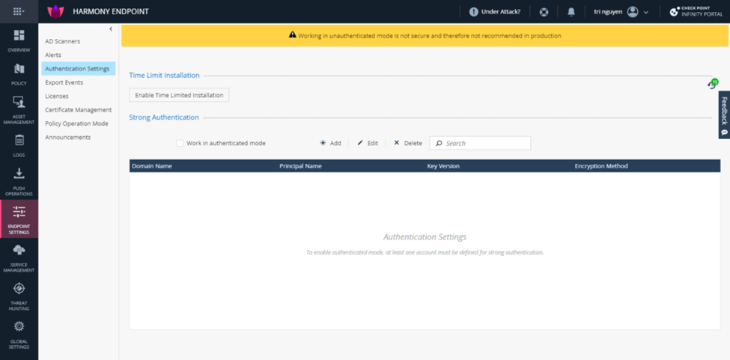Image resolution: width=730 pixels, height=360 pixels.
Task: Open the notifications bell
Action: tap(571, 12)
